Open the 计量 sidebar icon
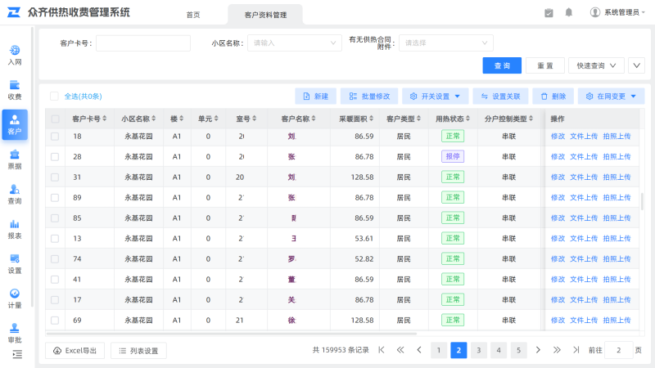The width and height of the screenshot is (655, 368). pyautogui.click(x=15, y=298)
